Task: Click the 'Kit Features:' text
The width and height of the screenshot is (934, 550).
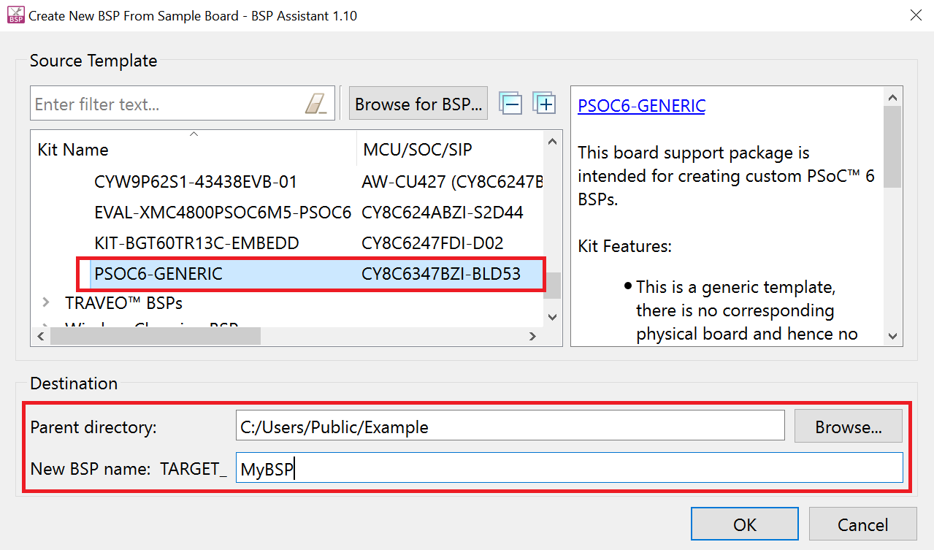Action: click(625, 246)
